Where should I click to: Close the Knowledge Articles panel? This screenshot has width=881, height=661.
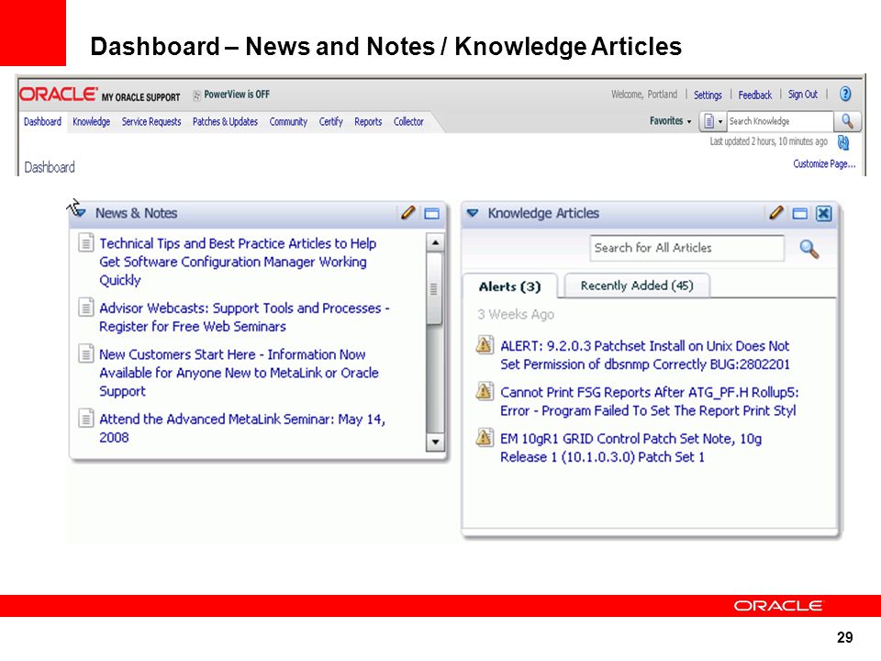click(x=824, y=214)
